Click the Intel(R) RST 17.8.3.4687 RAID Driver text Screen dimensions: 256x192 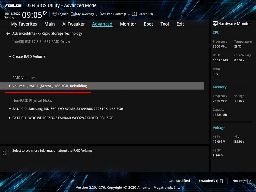click(x=42, y=42)
